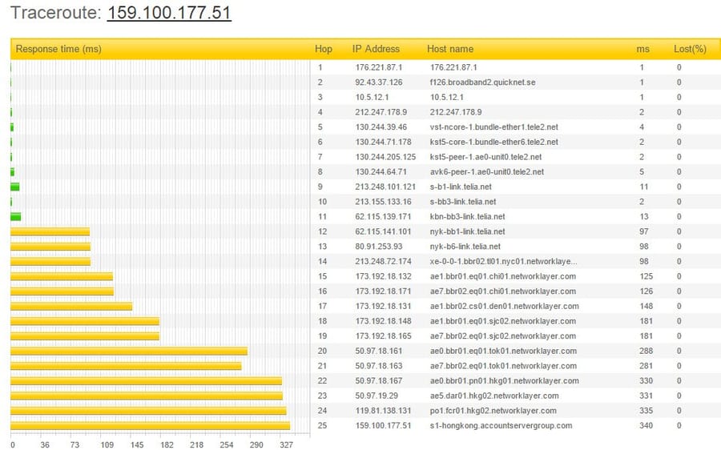Click the Response time (ms) header
This screenshot has width=721, height=450.
pos(58,49)
